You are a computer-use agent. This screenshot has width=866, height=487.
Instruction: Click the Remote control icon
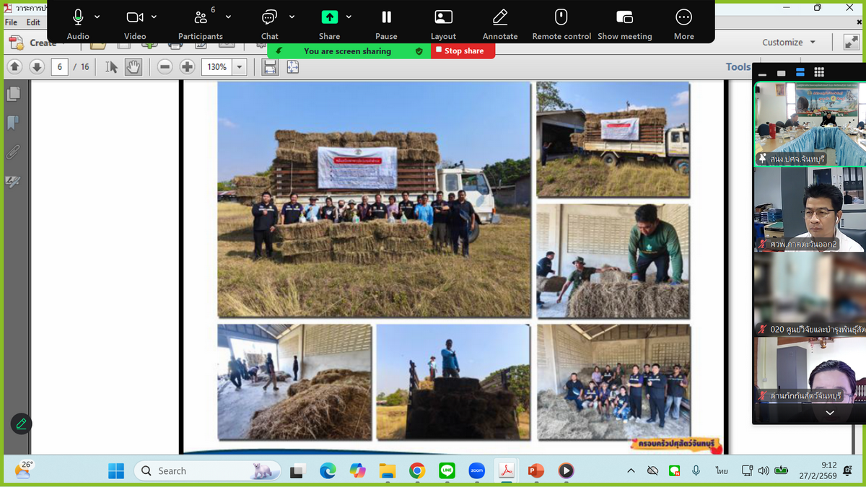[x=561, y=17]
